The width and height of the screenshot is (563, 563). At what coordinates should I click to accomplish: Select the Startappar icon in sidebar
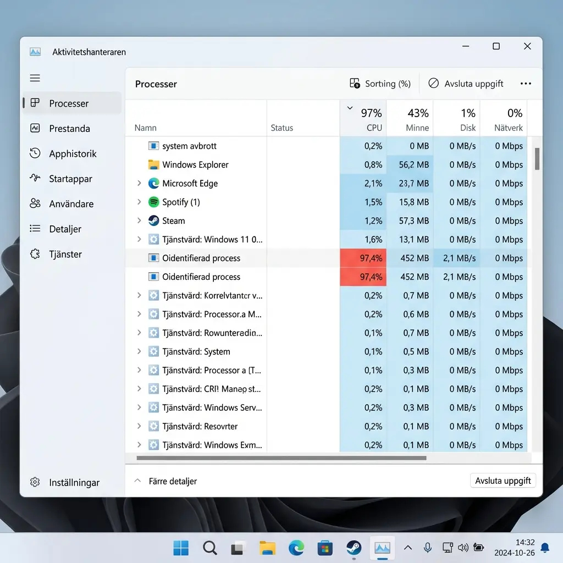(x=35, y=178)
